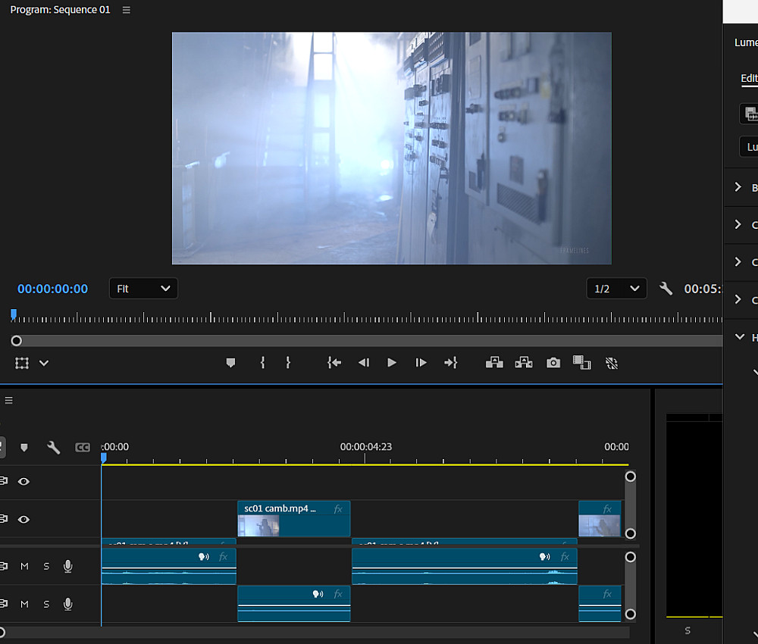
Task: Select the sc01 camb.mp4 clip thumbnail
Action: (x=258, y=525)
